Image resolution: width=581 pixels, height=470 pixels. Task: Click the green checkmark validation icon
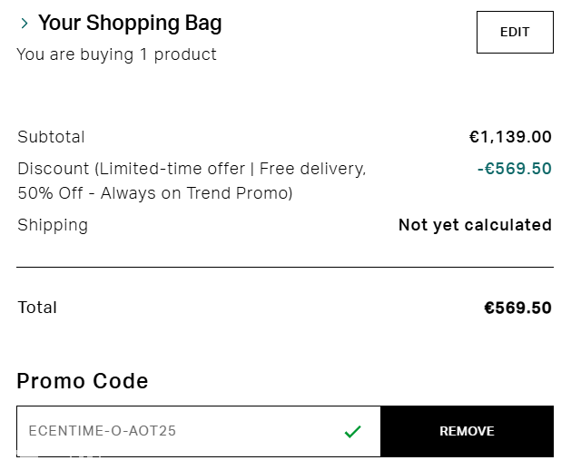(x=353, y=432)
